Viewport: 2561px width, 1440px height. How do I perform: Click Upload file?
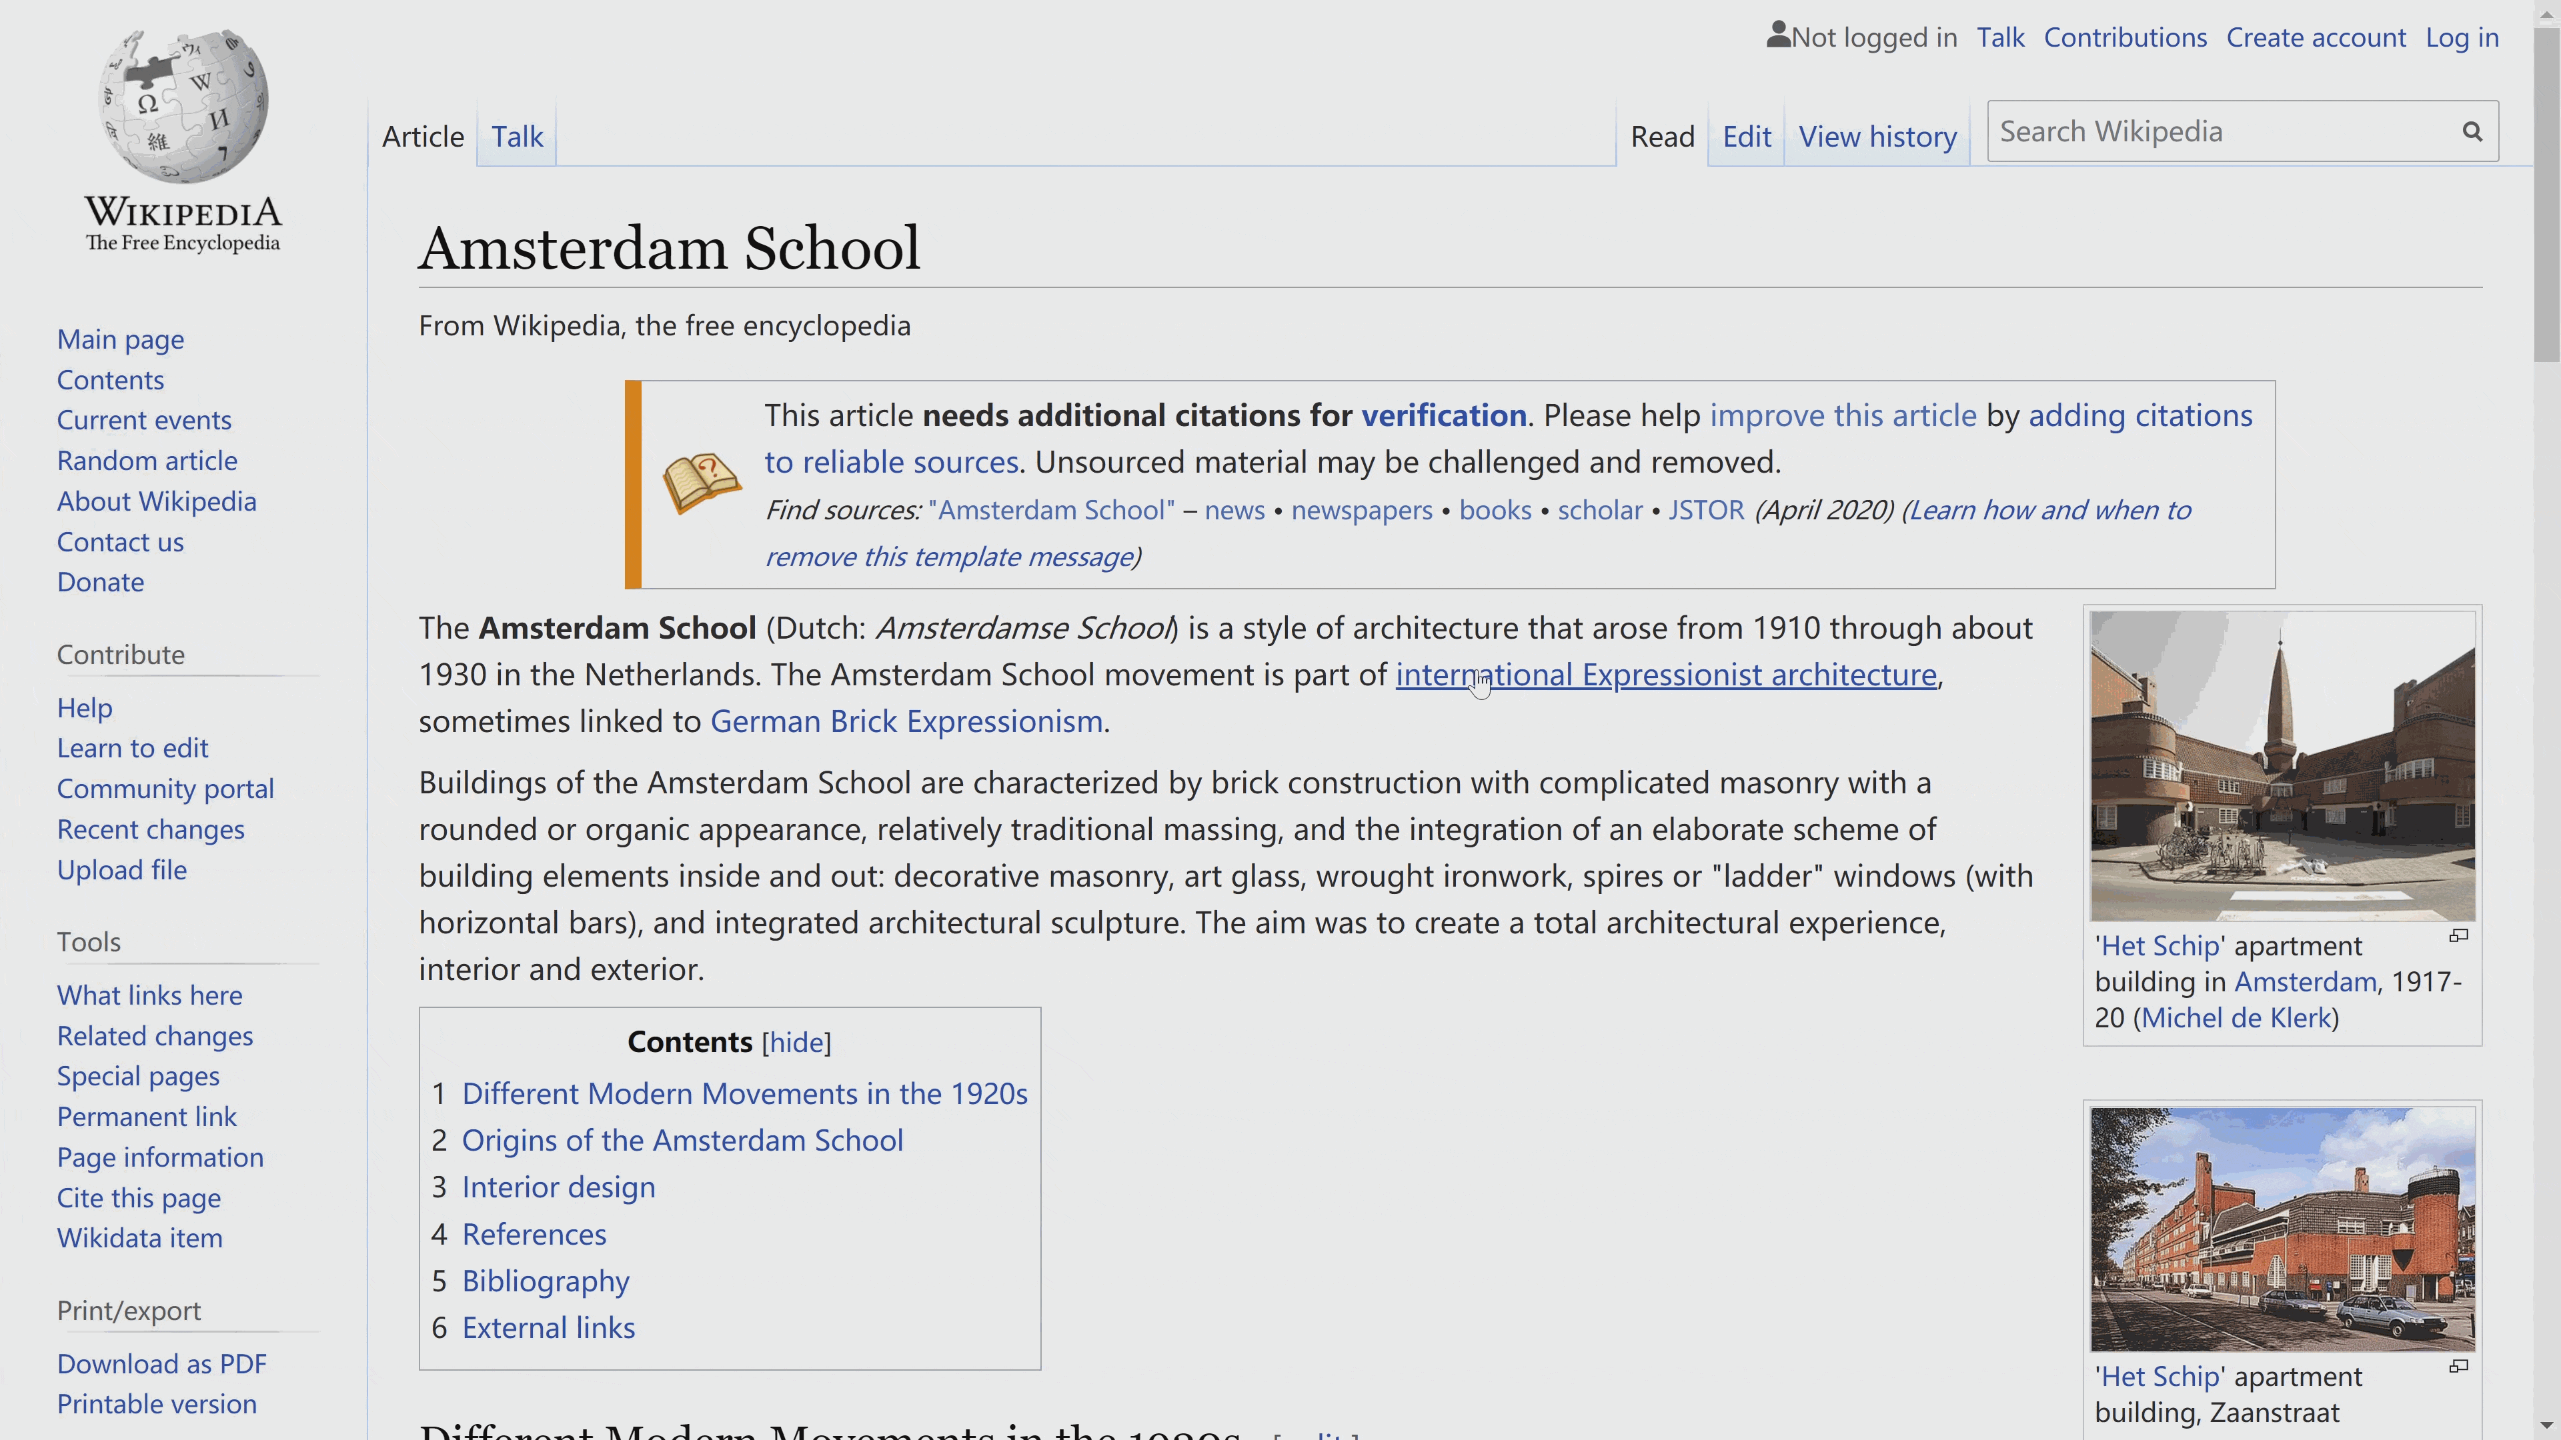coord(121,871)
